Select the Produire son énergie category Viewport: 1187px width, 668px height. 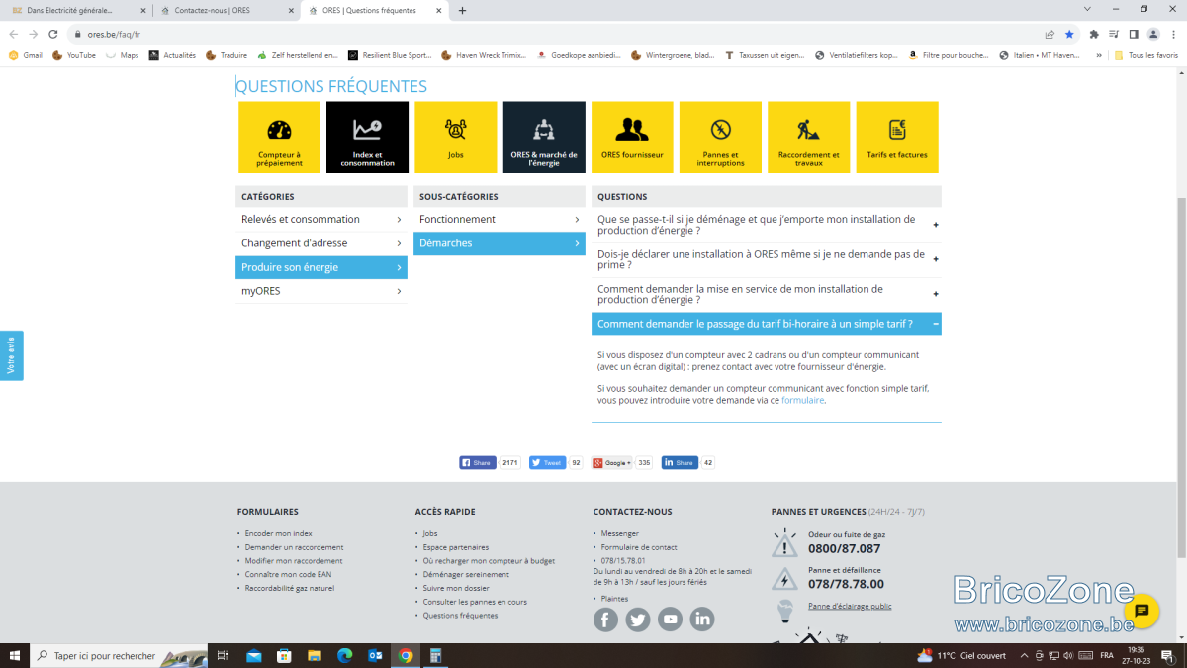pos(321,267)
